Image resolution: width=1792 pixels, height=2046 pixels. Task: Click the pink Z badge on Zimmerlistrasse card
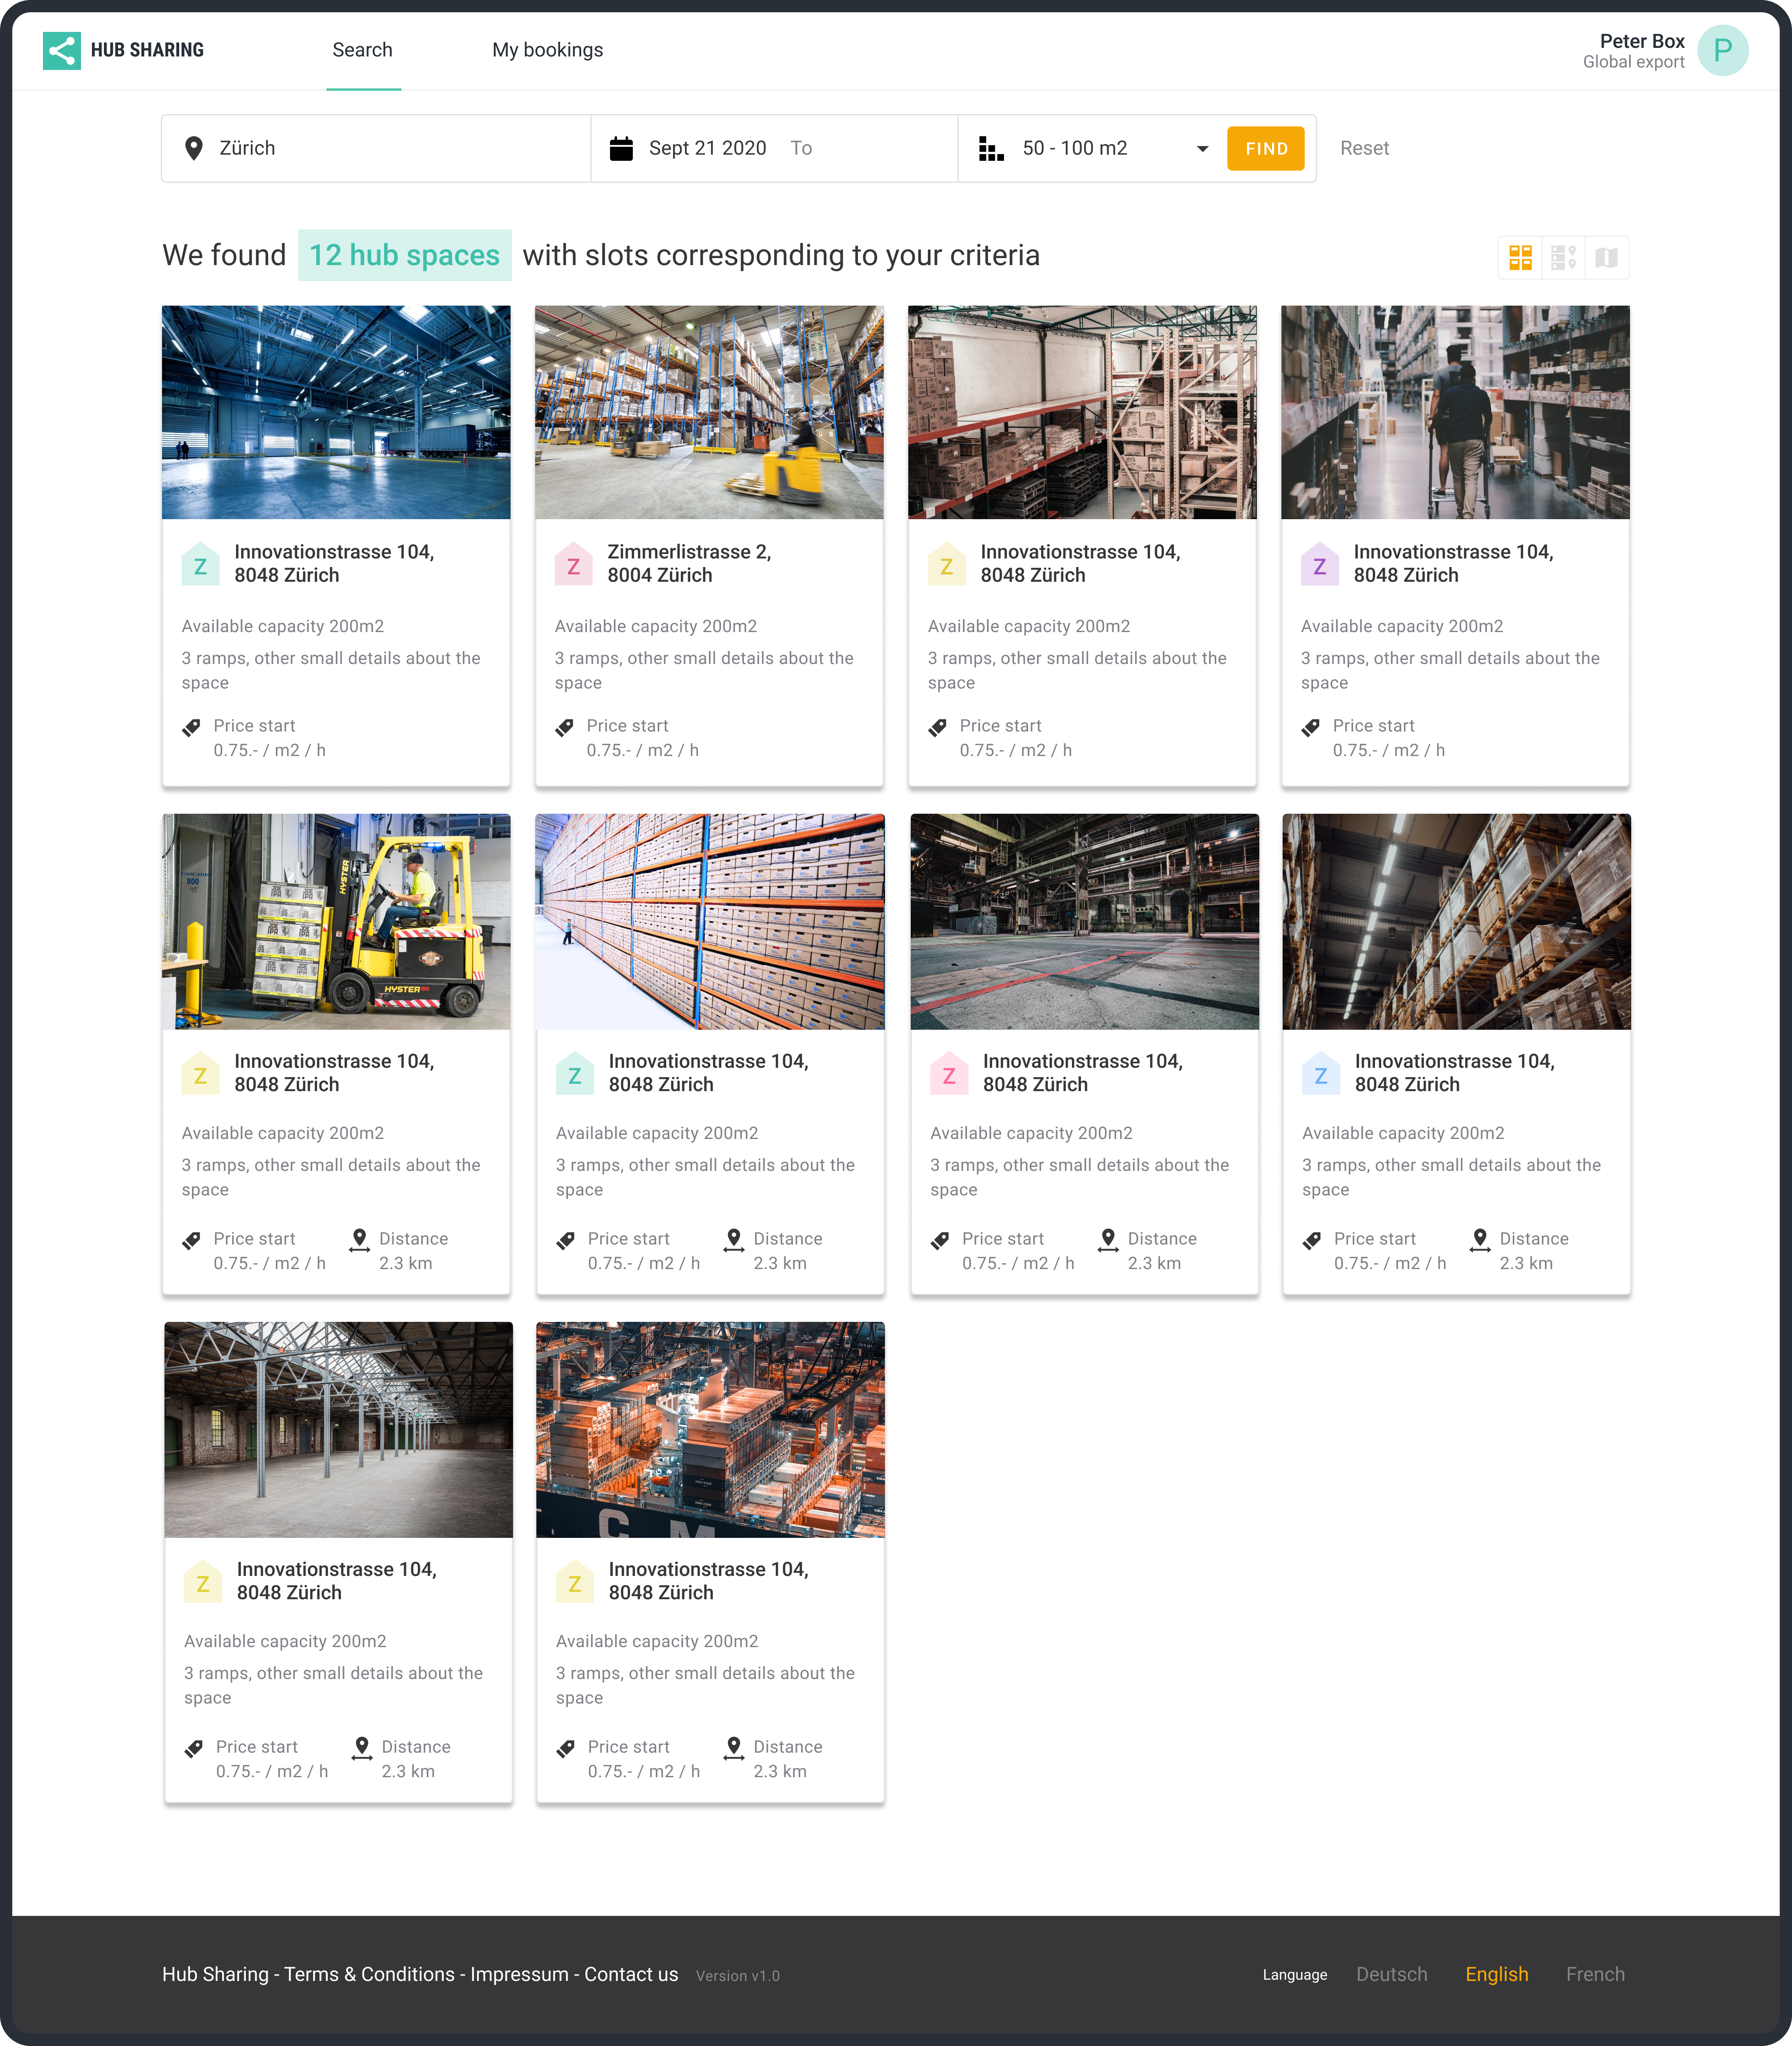click(573, 566)
